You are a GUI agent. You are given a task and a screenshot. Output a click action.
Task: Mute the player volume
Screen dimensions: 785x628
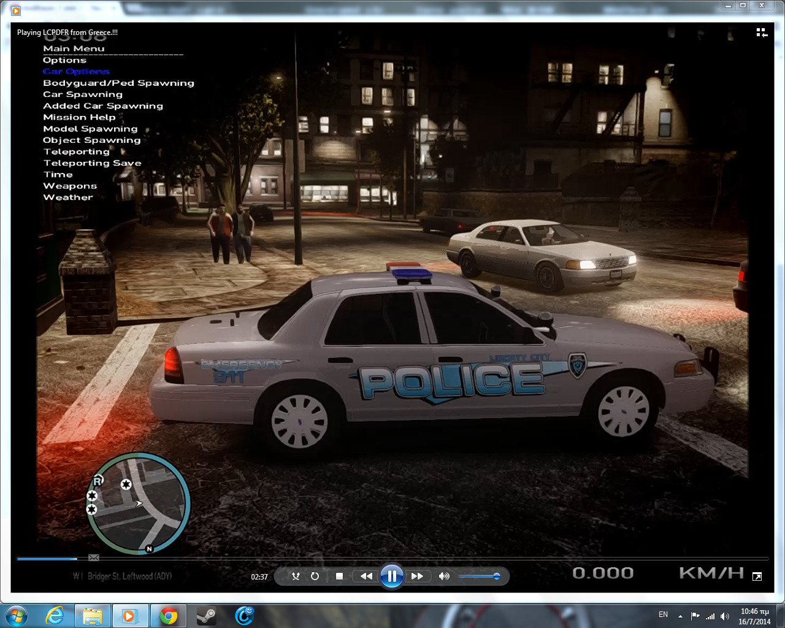[x=444, y=576]
